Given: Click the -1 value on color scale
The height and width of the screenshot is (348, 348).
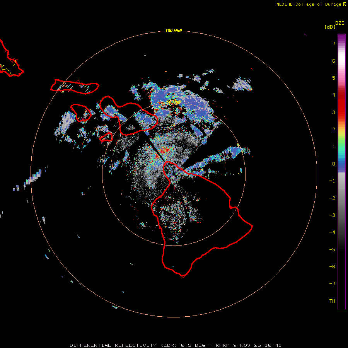Looking at the screenshot, I should tap(332, 181).
